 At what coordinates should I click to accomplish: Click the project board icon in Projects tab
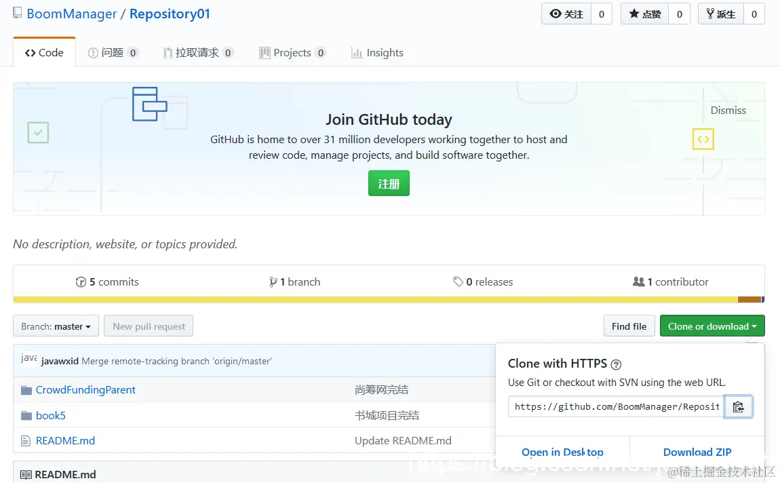[265, 53]
